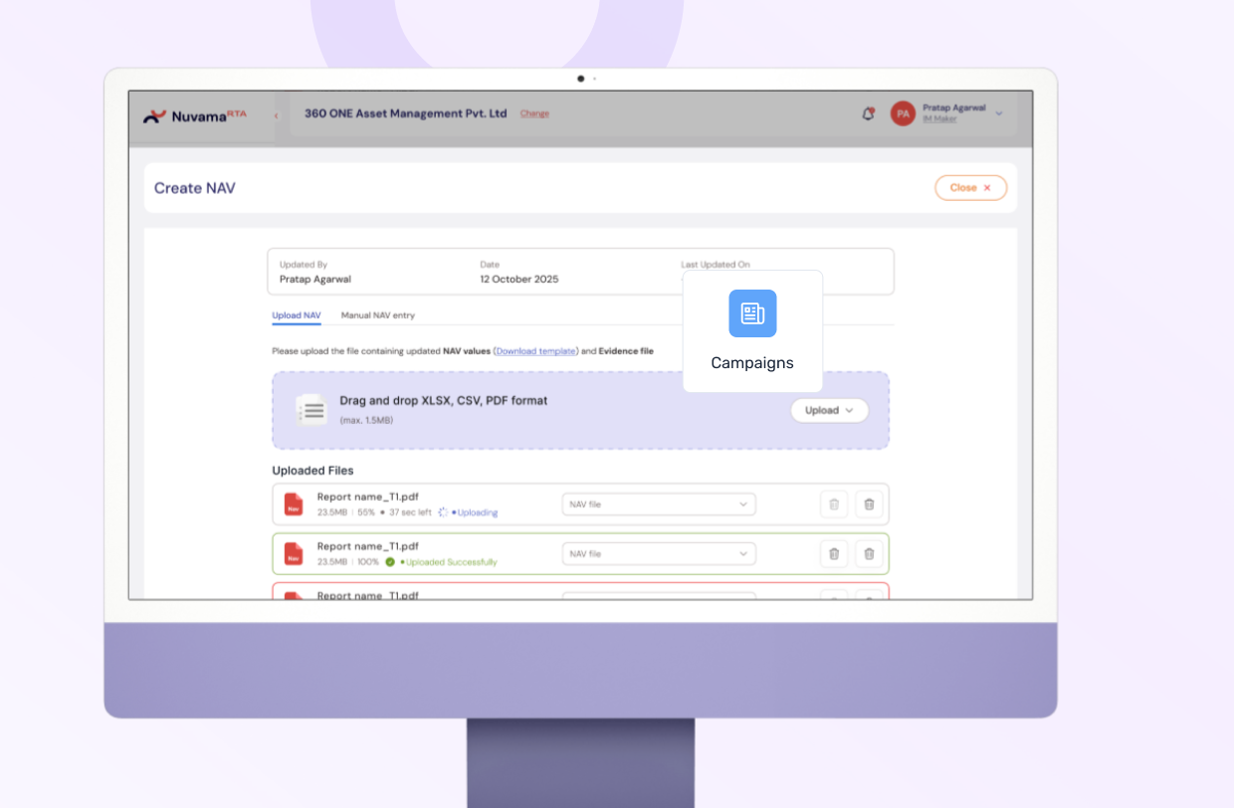Expand the Upload dropdown button
This screenshot has width=1234, height=808.
pyautogui.click(x=829, y=410)
